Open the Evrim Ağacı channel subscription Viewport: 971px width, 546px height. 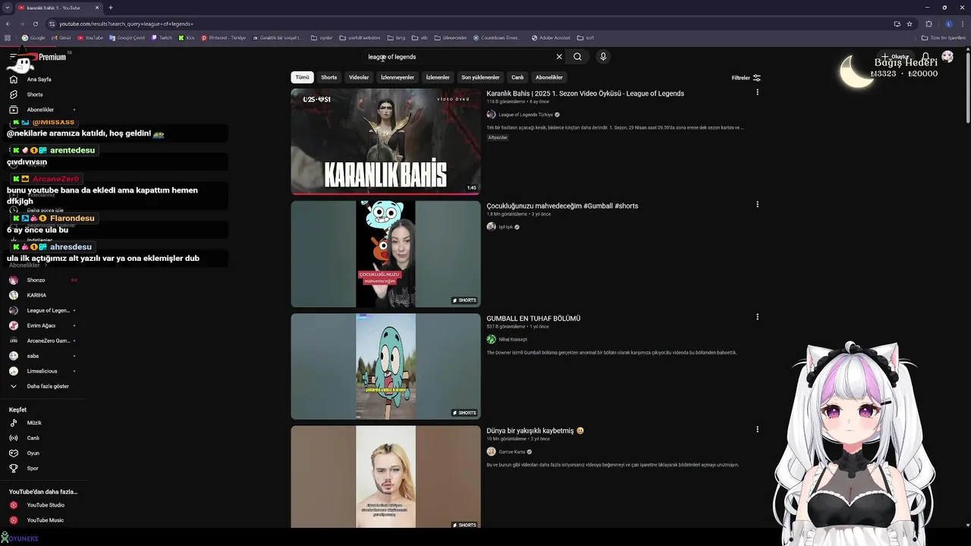(x=42, y=325)
